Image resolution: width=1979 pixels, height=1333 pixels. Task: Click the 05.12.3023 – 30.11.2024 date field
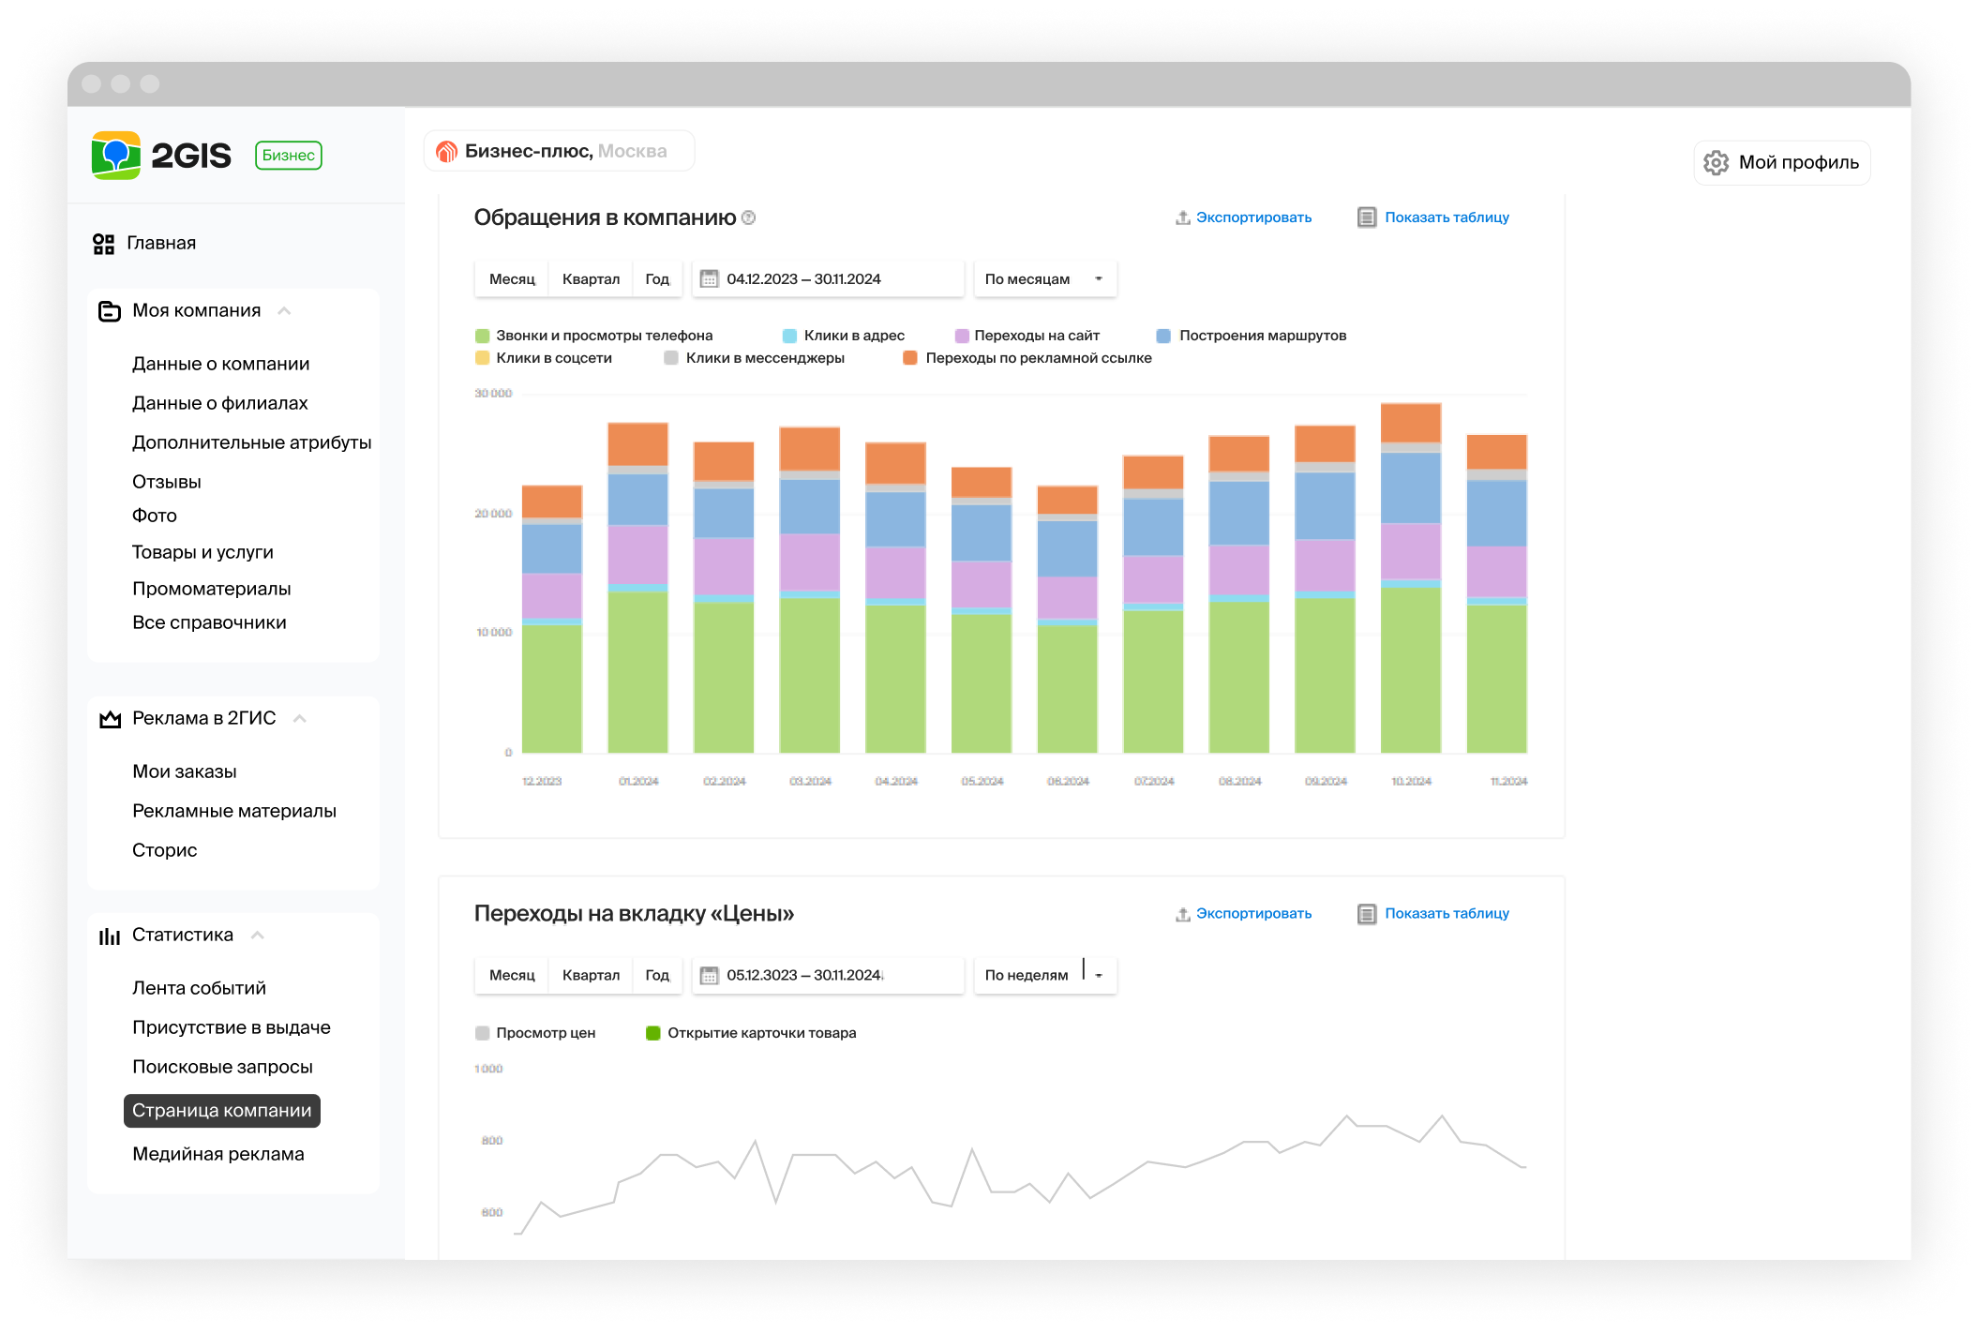[x=828, y=976]
